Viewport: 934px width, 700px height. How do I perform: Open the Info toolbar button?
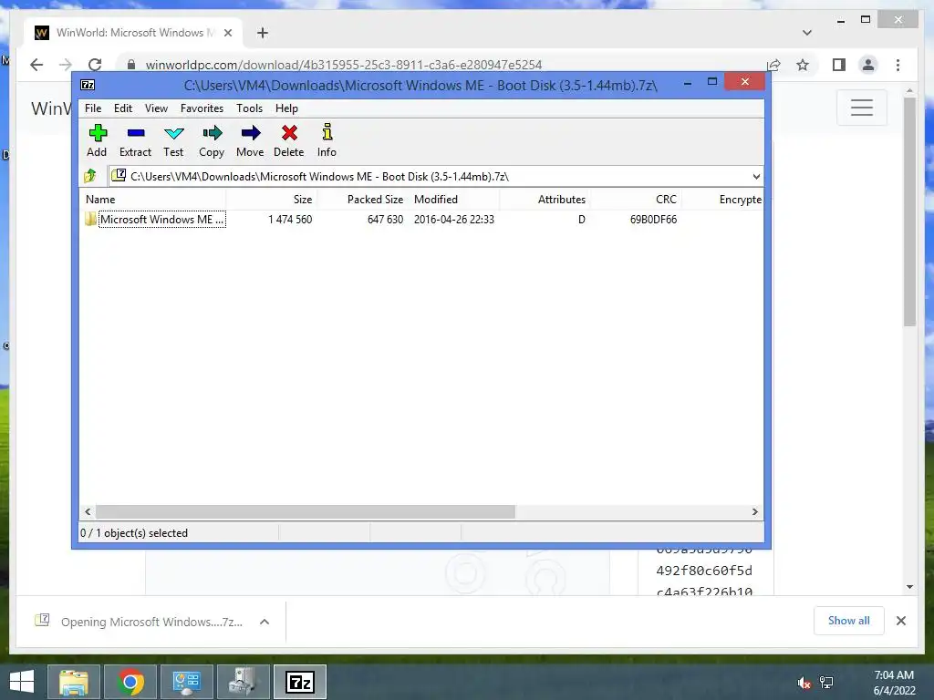327,140
